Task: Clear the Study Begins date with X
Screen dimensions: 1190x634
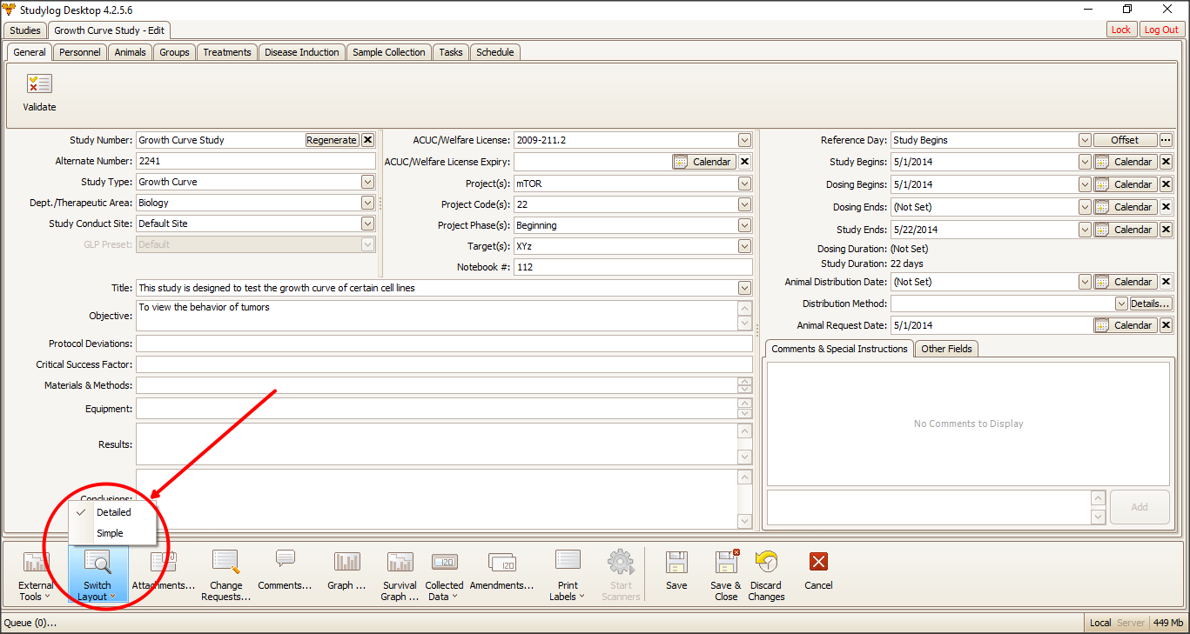Action: click(x=1166, y=162)
